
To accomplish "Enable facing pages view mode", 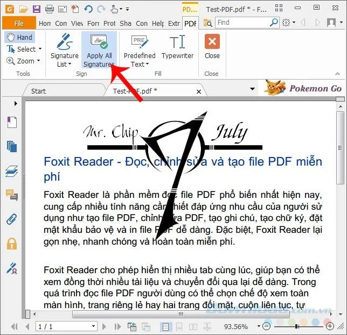I will coord(193,327).
